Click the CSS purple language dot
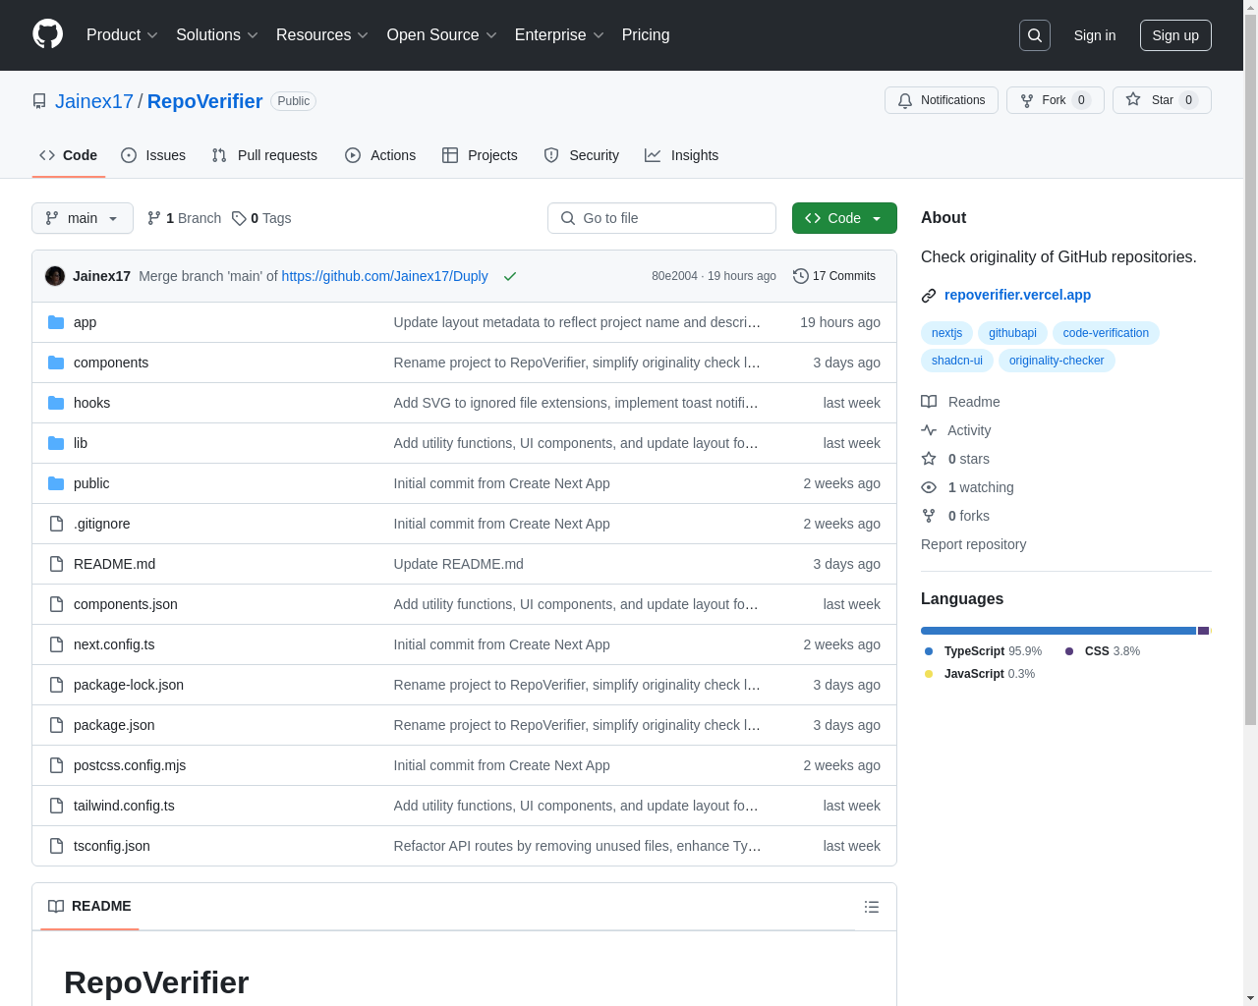The image size is (1258, 1006). point(1069,651)
